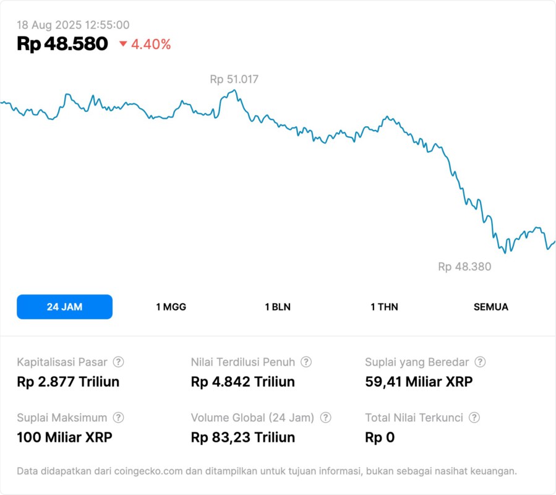
Task: Show the 1 THN price chart
Action: (384, 307)
